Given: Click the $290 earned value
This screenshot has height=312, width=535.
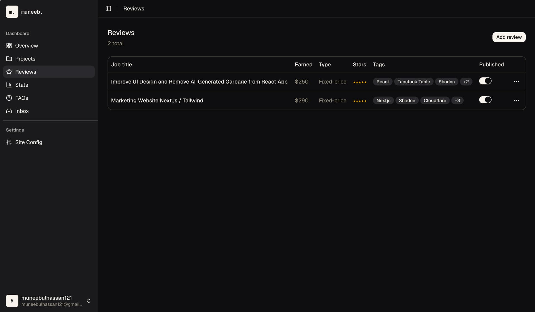Looking at the screenshot, I should [301, 101].
